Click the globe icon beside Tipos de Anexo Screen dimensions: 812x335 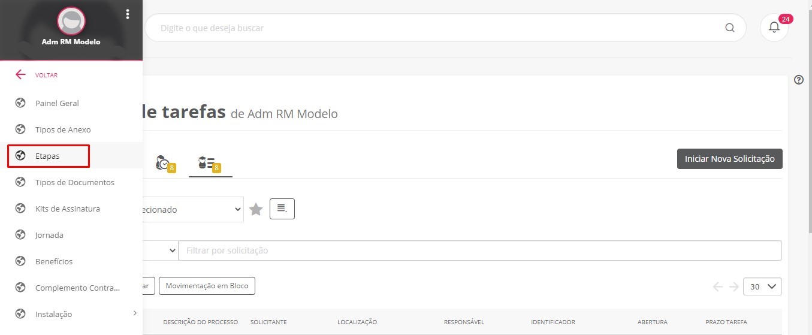(20, 129)
